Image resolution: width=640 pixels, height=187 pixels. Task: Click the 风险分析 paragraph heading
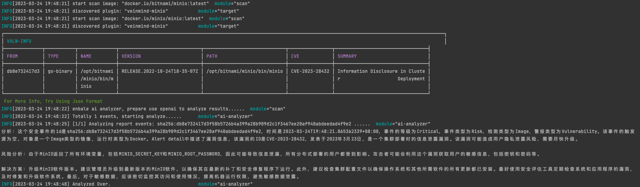12,154
